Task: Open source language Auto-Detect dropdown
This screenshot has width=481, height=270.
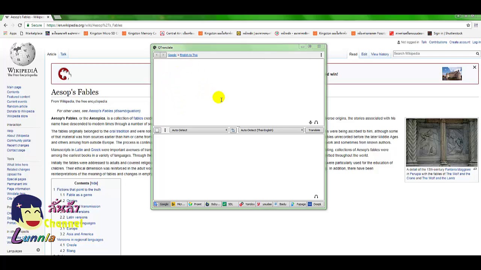Action: coord(199,130)
